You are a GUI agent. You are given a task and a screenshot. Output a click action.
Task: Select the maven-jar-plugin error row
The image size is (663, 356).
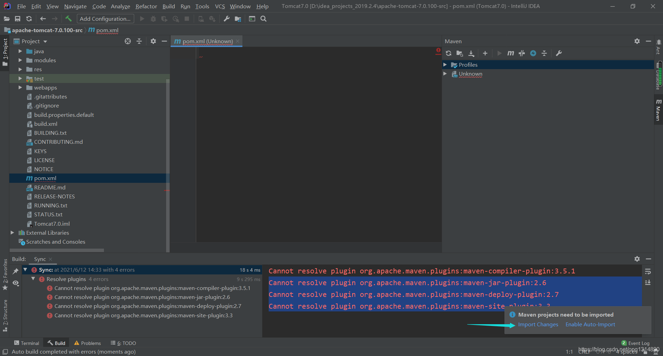coord(142,297)
